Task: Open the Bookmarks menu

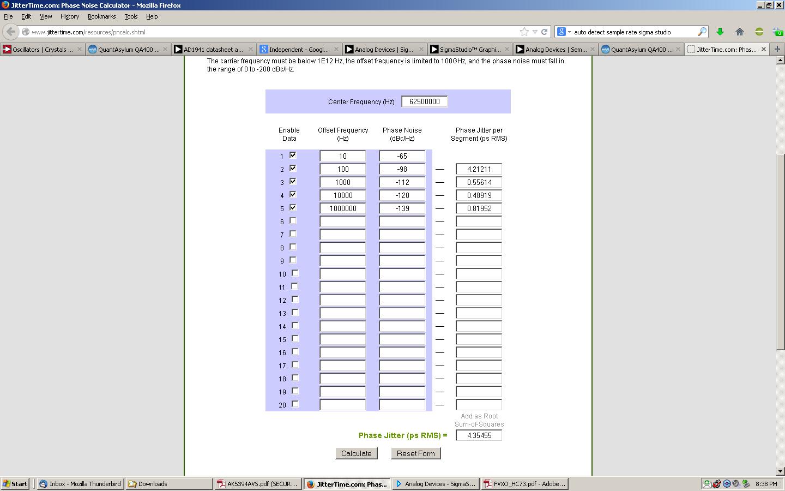Action: pyautogui.click(x=101, y=16)
